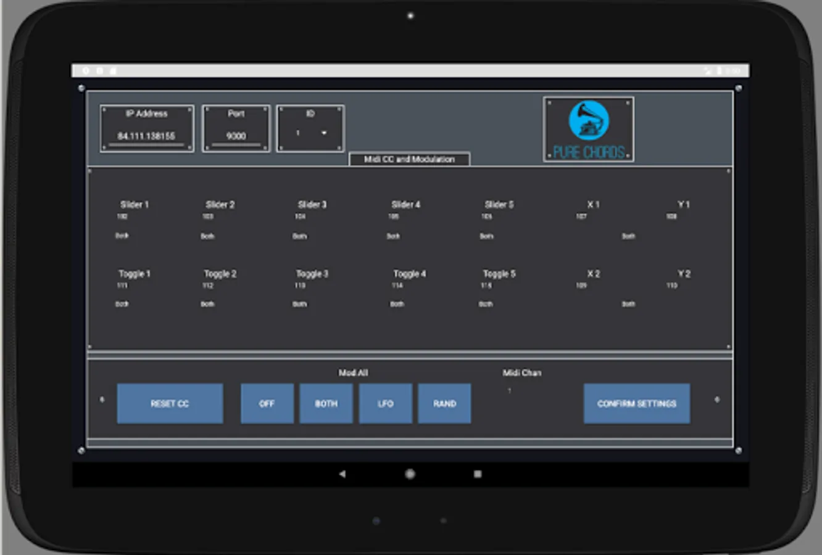Click the Y 1 label

tap(684, 204)
